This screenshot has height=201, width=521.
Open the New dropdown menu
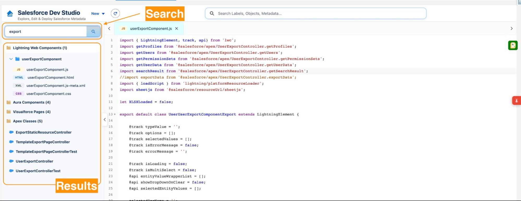[x=98, y=13]
